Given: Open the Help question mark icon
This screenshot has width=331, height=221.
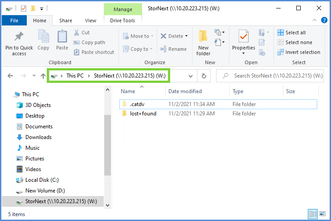Looking at the screenshot, I should [324, 20].
